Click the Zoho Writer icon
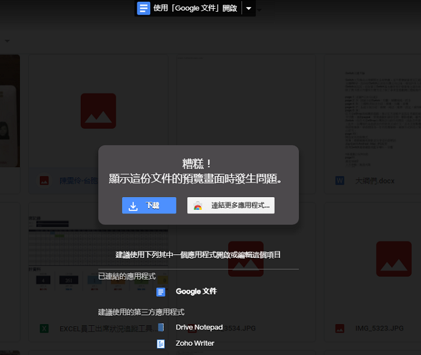Screen dimensions: 421x355 tap(161, 344)
